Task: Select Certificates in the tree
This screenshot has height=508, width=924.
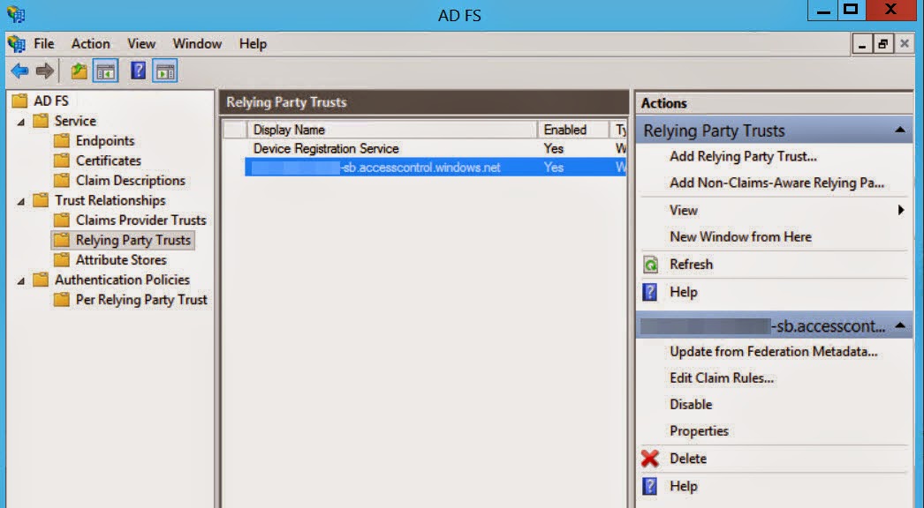Action: pyautogui.click(x=109, y=161)
